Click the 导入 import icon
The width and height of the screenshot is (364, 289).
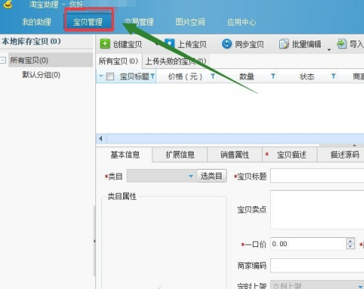tap(341, 44)
